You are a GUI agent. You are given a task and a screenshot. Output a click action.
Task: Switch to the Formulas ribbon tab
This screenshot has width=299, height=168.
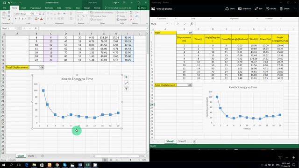click(x=49, y=8)
